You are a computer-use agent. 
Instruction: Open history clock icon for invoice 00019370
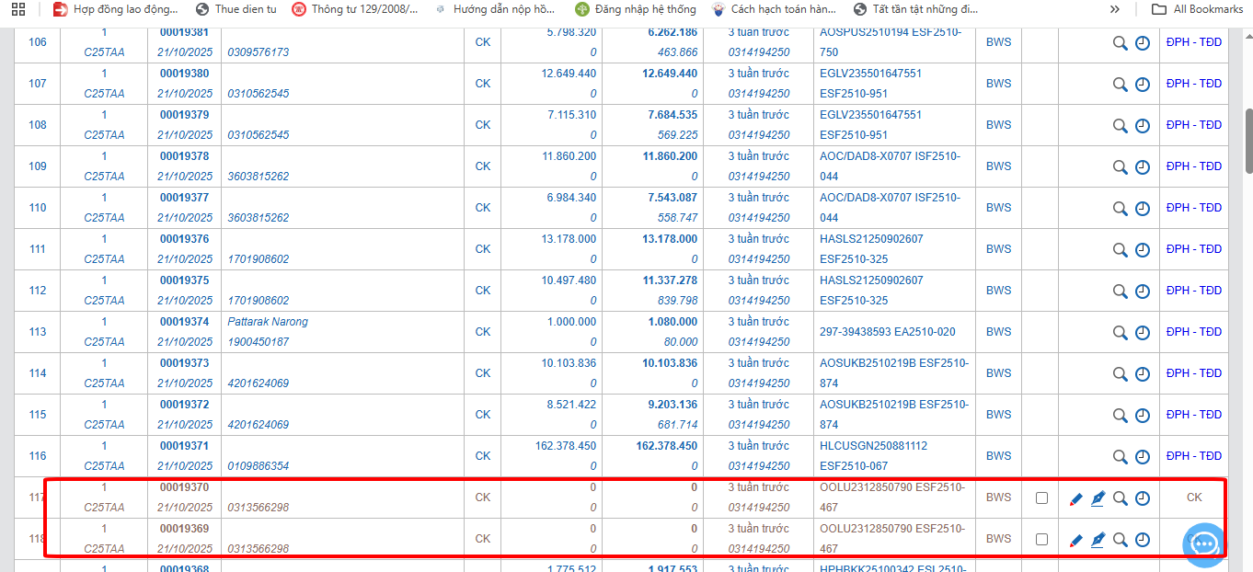click(x=1143, y=498)
